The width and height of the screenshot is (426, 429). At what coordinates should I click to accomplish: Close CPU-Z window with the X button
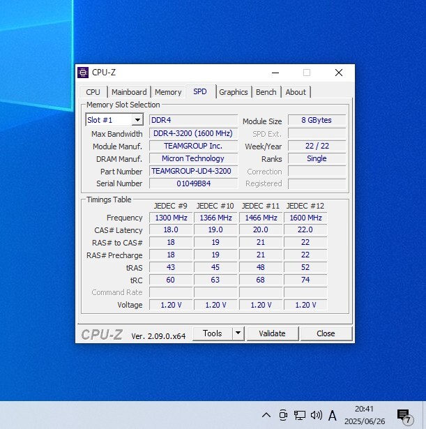pyautogui.click(x=339, y=73)
